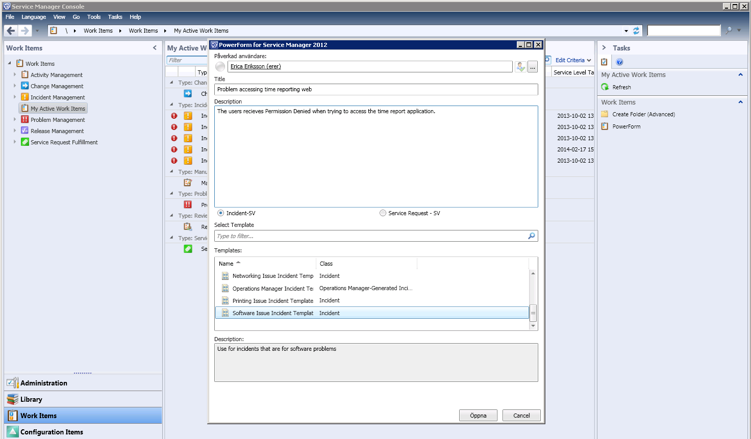Viewport: 751px width, 439px height.
Task: Expand the Incident Management tree node
Action: pos(15,97)
